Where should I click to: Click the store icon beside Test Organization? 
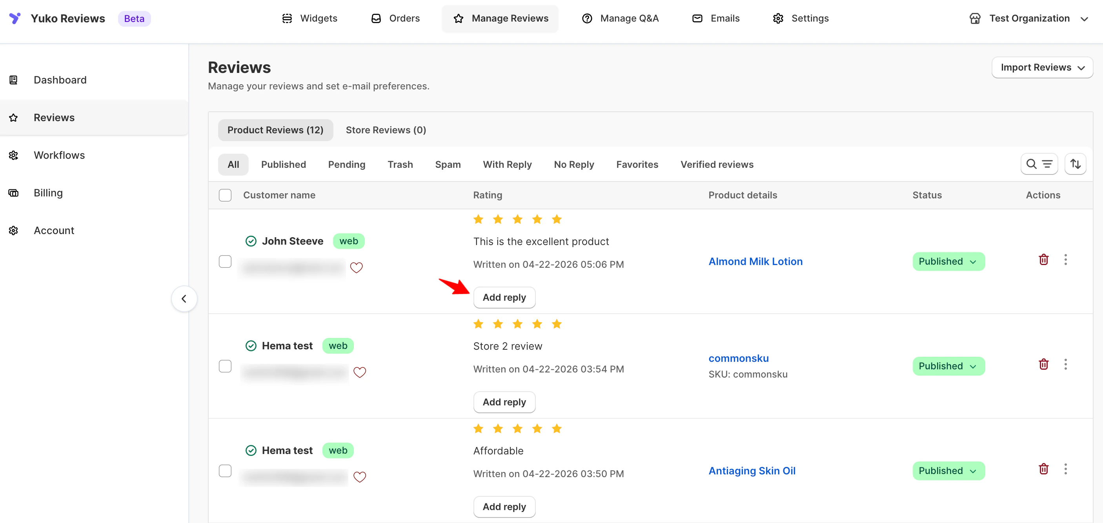[x=975, y=18]
